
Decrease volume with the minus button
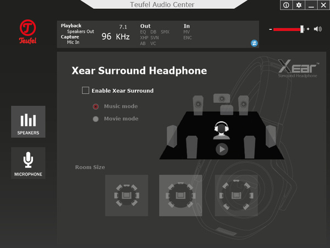270,29
